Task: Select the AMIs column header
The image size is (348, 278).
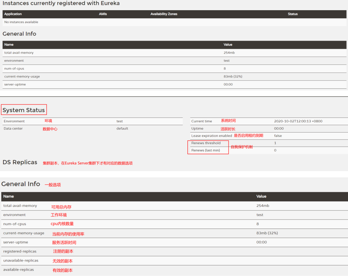Action: click(x=103, y=14)
